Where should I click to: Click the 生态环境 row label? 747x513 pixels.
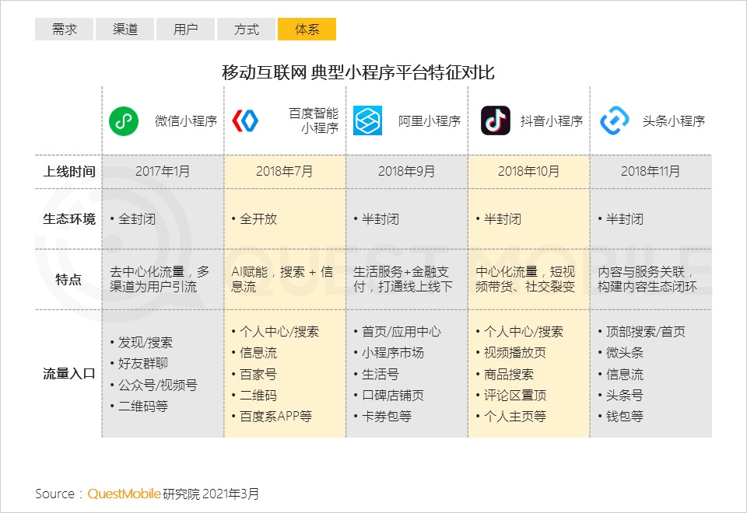[69, 219]
